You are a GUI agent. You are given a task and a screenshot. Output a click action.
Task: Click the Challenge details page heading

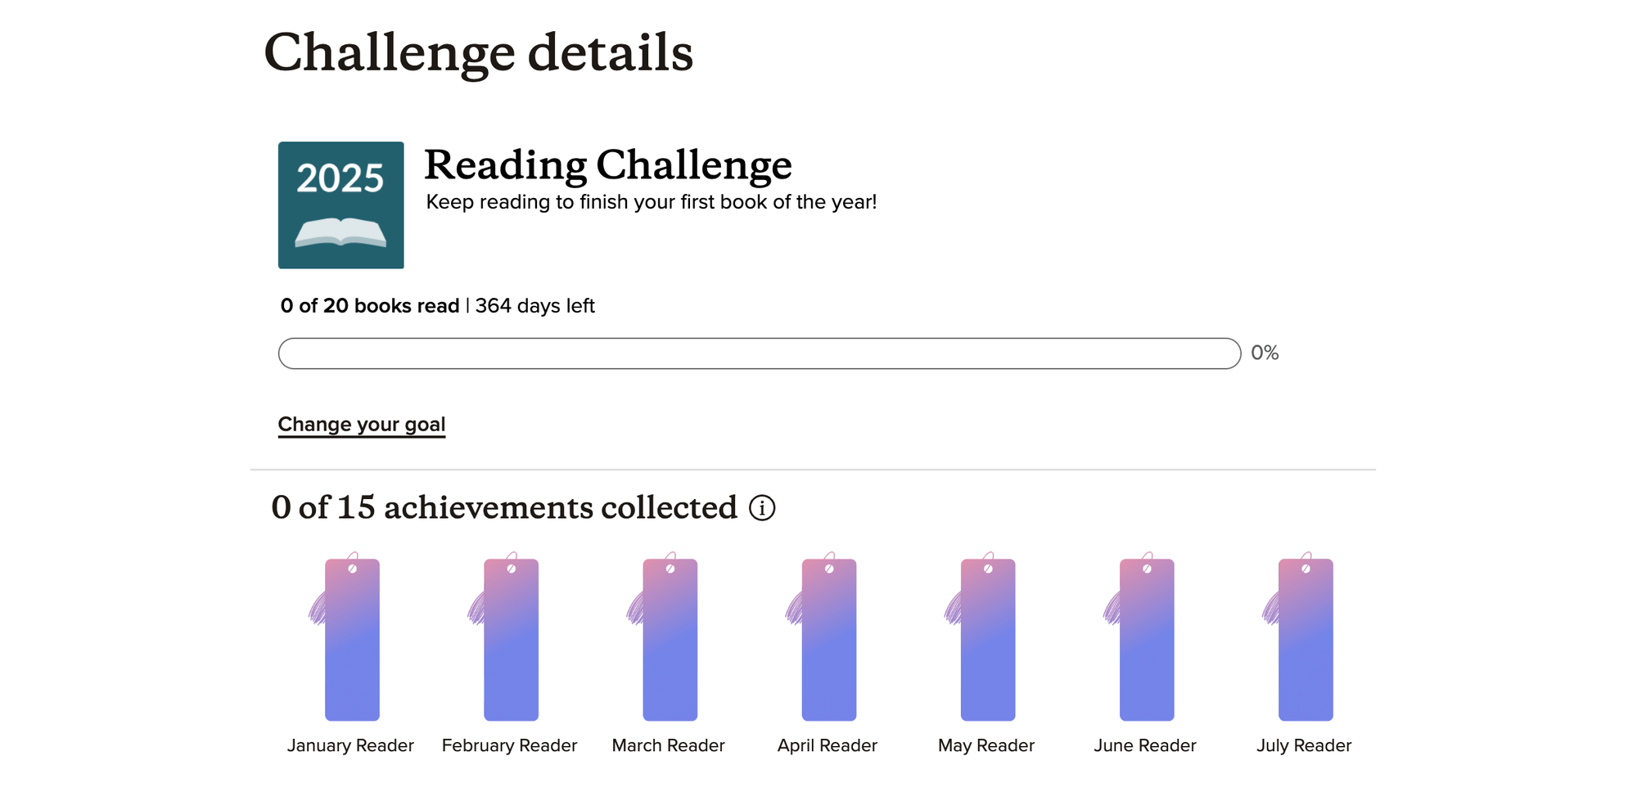pyautogui.click(x=479, y=52)
